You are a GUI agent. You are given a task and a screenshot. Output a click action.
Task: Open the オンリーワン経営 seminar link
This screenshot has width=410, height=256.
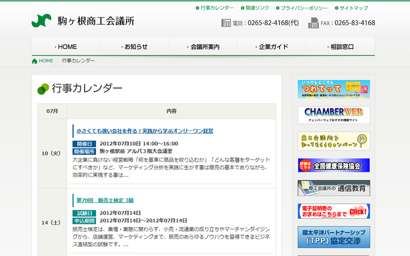(145, 131)
